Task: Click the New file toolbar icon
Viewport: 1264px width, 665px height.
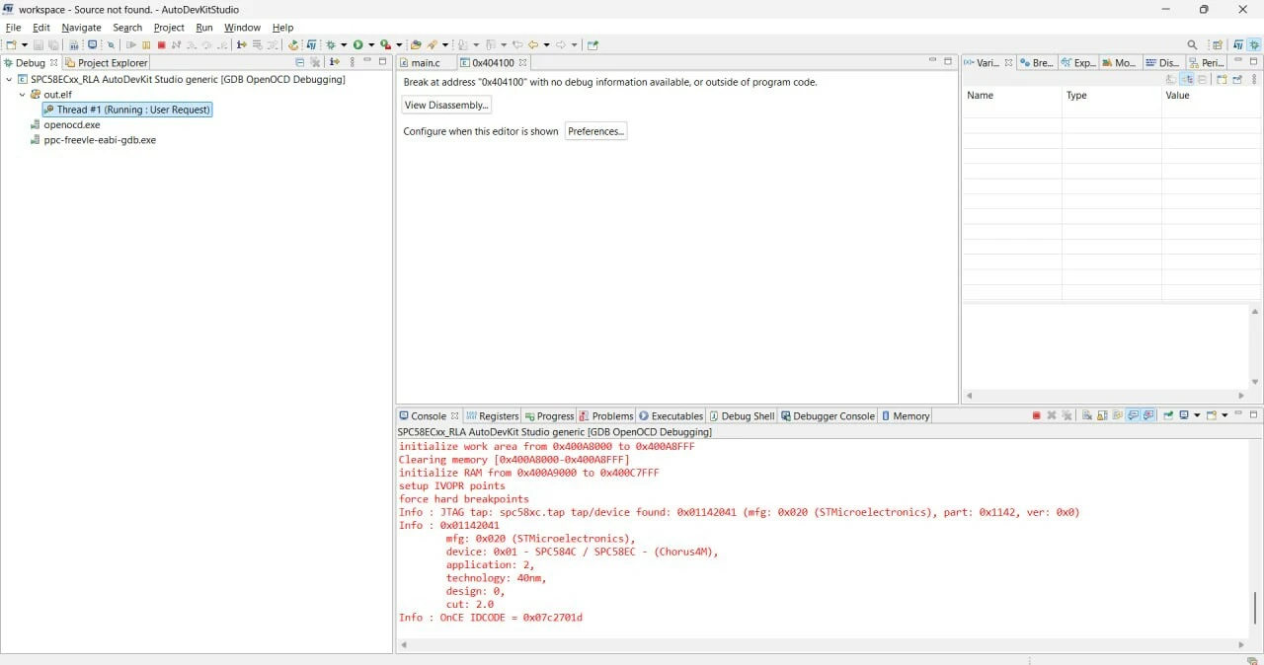Action: tap(11, 44)
